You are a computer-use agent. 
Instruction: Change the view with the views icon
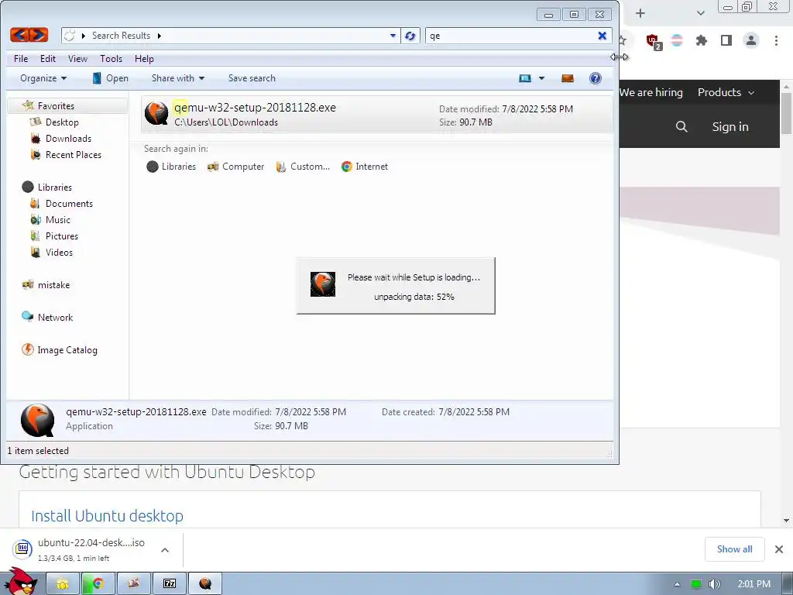(x=525, y=78)
